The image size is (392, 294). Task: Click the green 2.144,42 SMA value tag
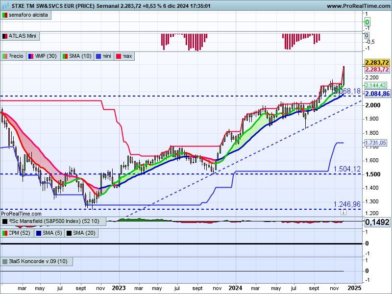[x=376, y=85]
